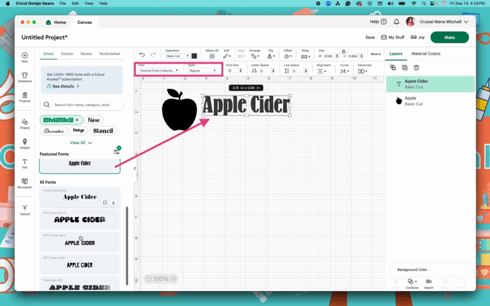
Task: Open the notifications bell icon
Action: pos(396,22)
